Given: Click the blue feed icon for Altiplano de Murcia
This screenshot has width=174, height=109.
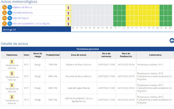Looking at the screenshot, I should coord(10,7).
